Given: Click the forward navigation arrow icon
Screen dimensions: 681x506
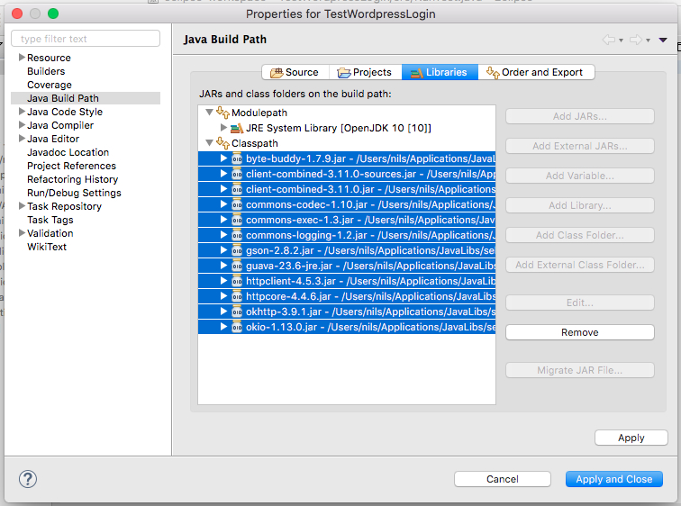Looking at the screenshot, I should [636, 40].
